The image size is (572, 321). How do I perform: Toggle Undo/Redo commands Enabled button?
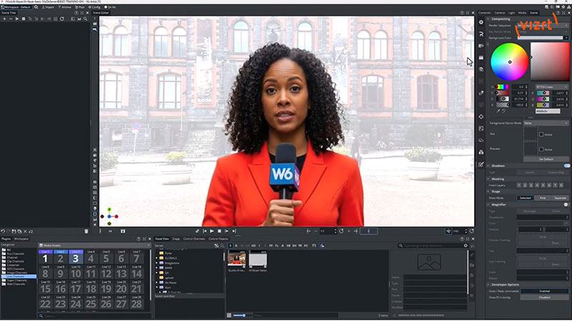[544, 291]
